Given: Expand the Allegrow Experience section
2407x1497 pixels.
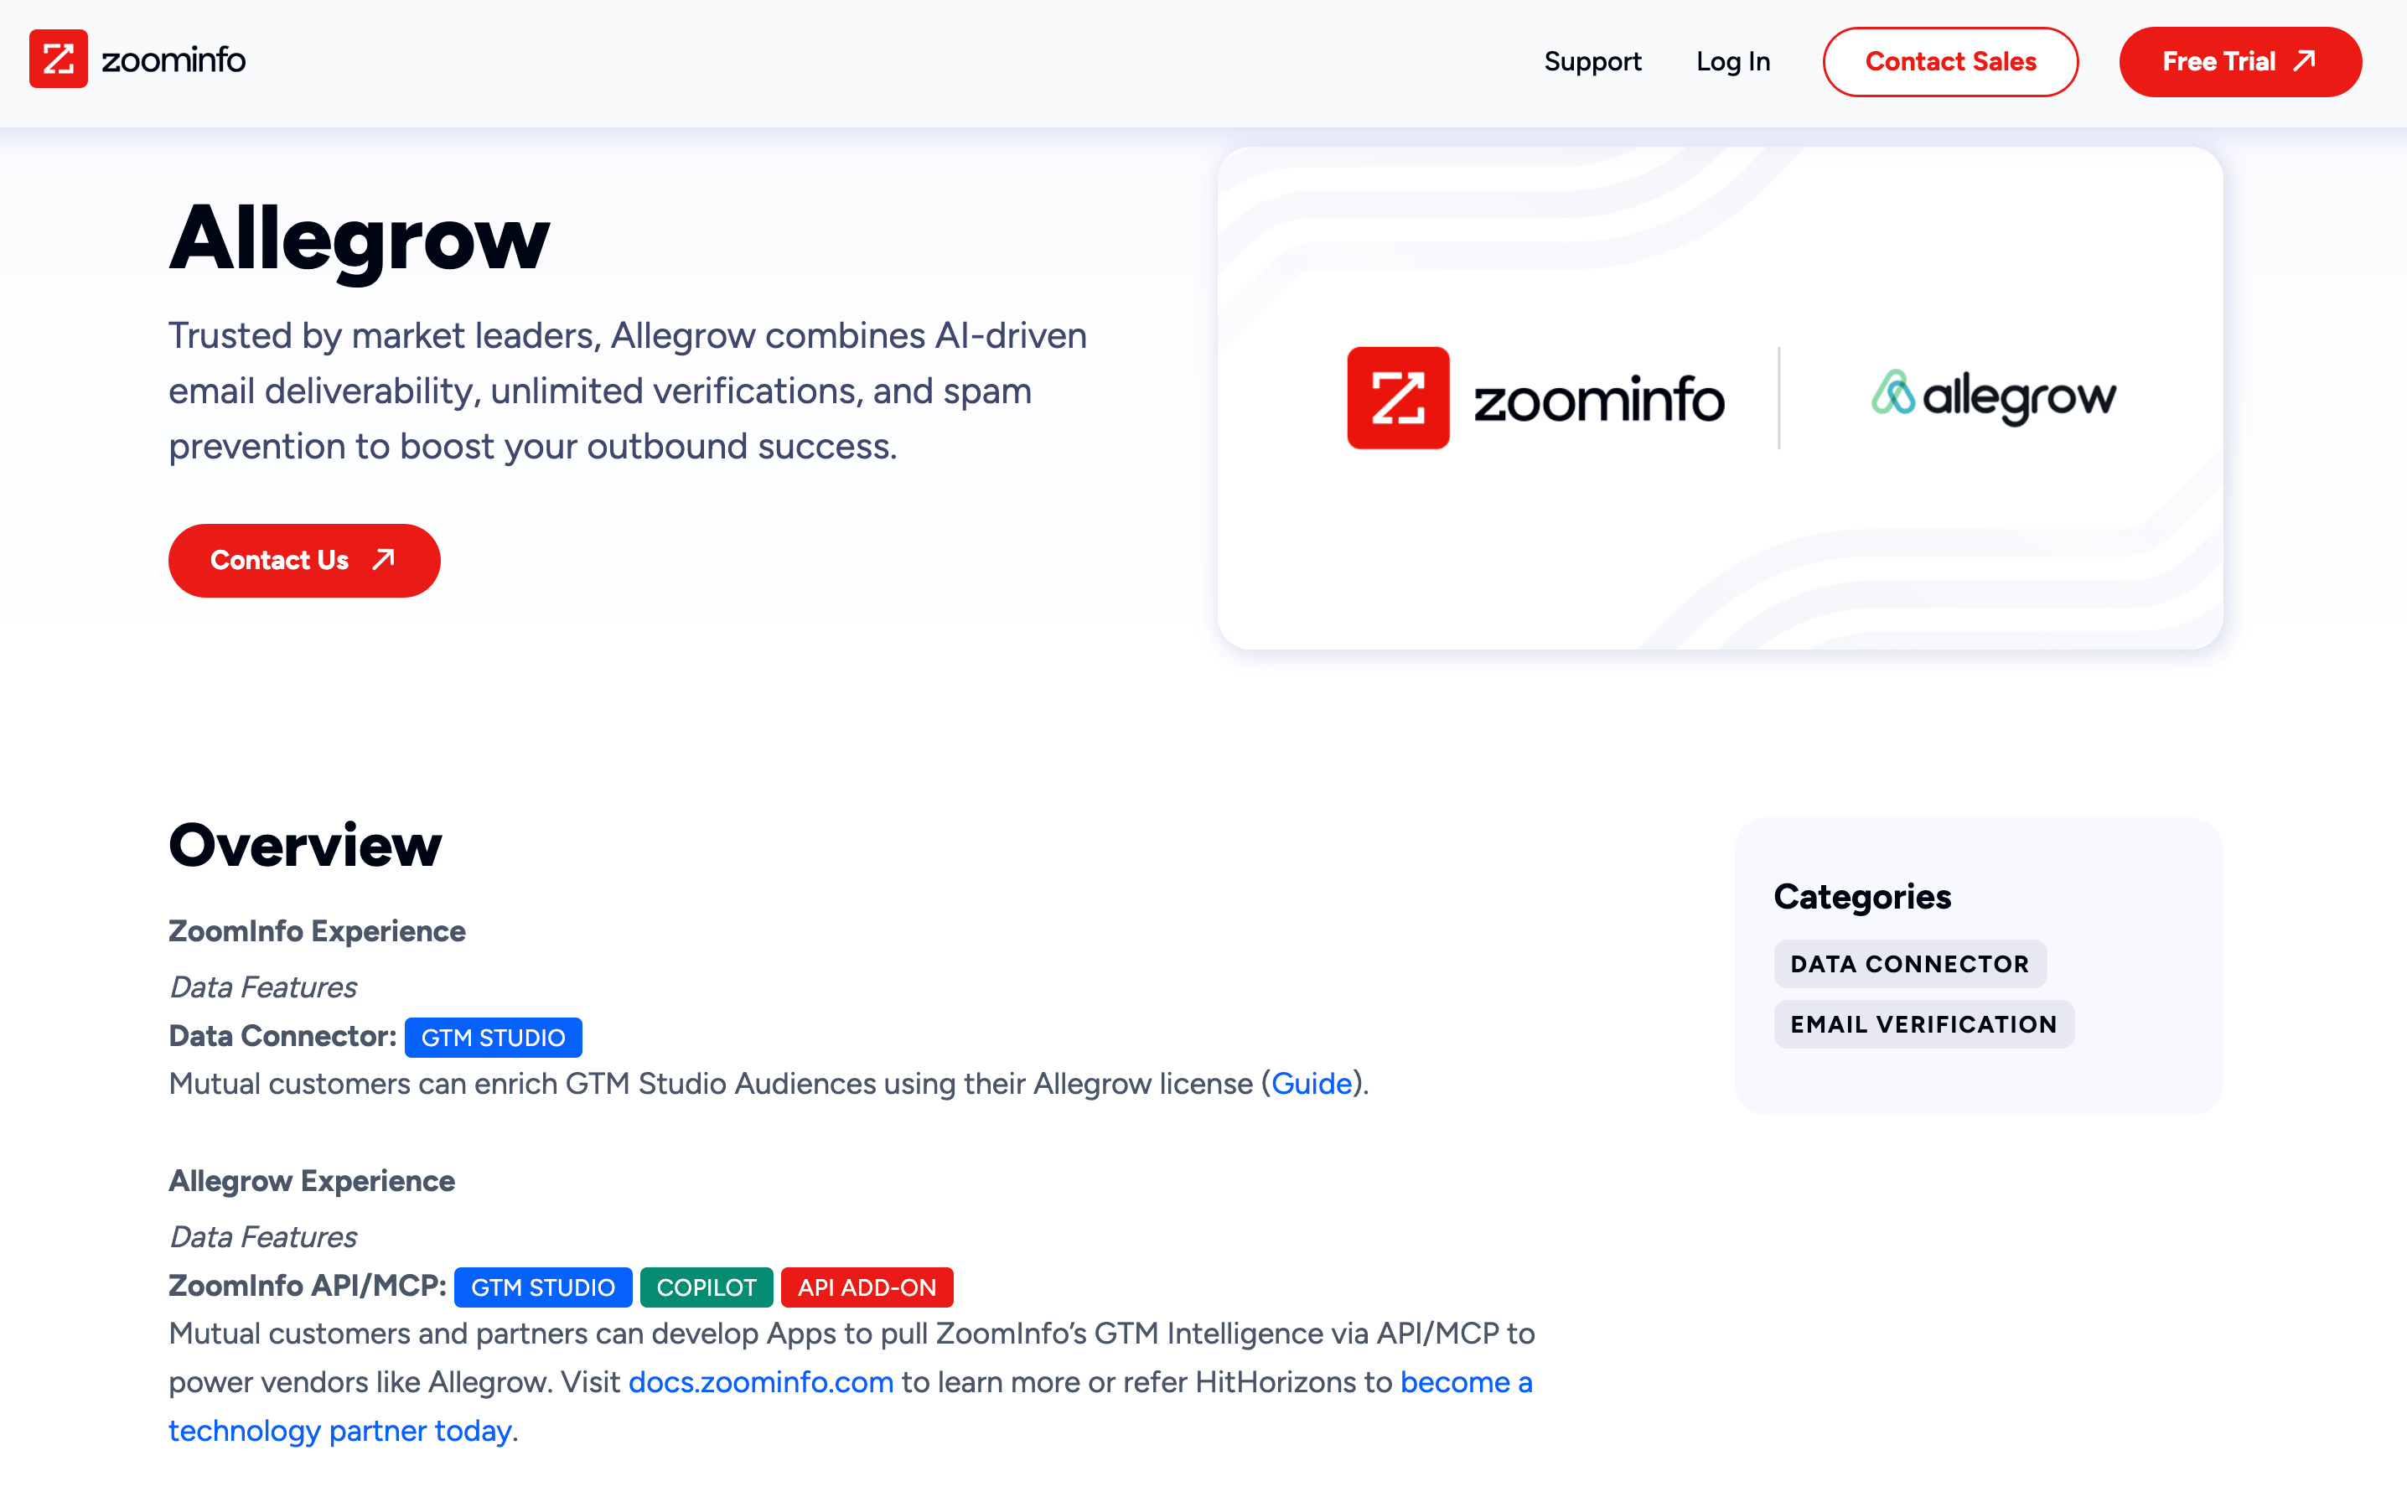Looking at the screenshot, I should [312, 1180].
